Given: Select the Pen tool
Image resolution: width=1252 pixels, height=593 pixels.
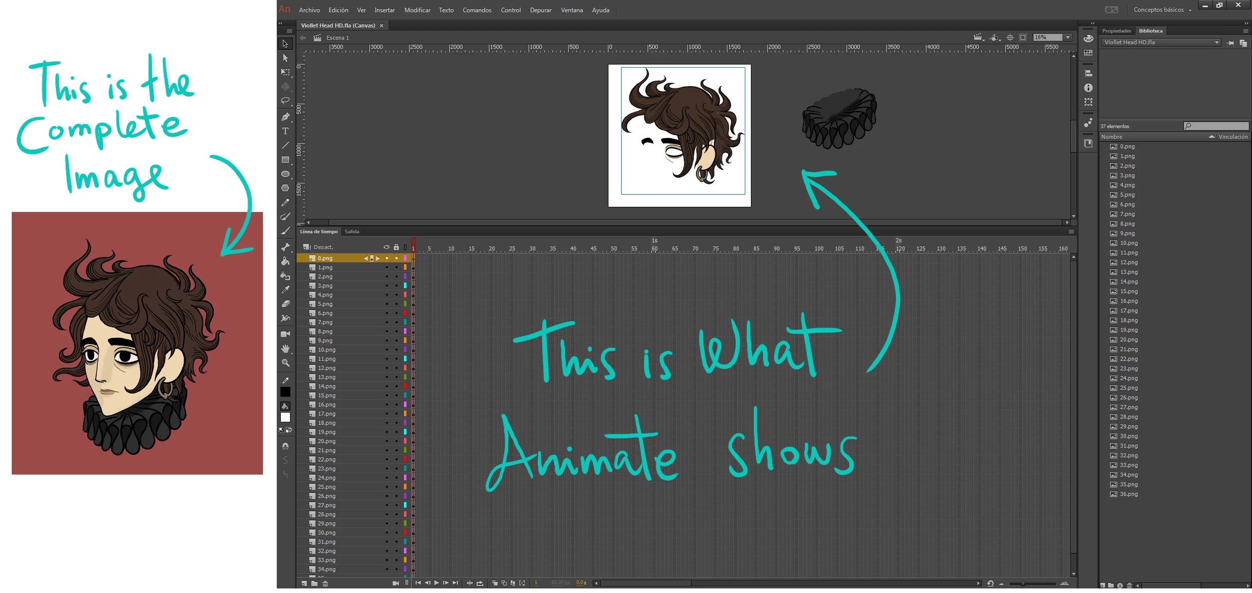Looking at the screenshot, I should (x=285, y=117).
